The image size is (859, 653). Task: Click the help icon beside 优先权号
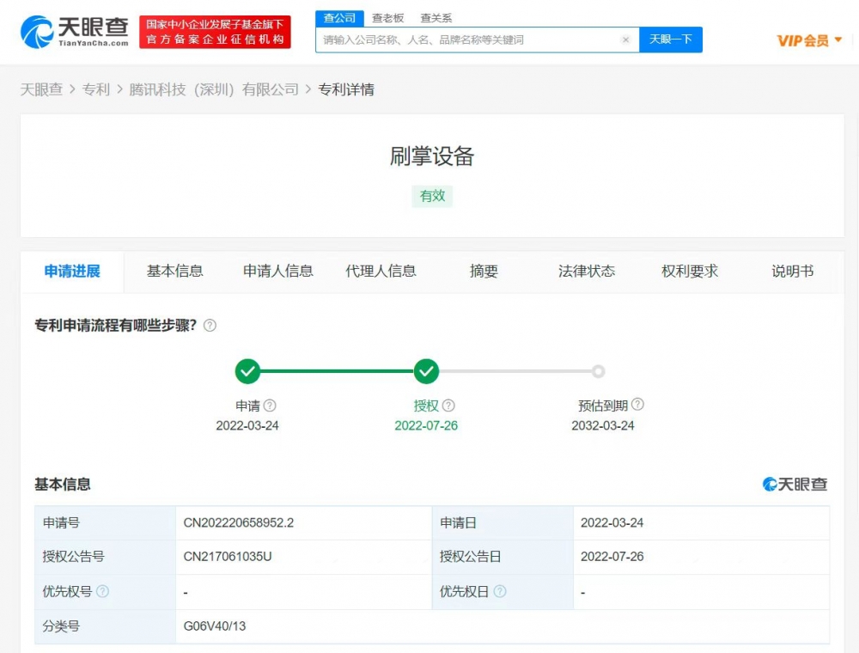[x=102, y=592]
